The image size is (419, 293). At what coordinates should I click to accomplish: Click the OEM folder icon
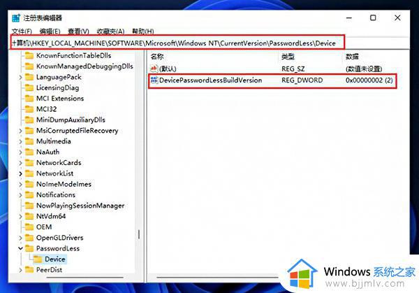[x=29, y=227]
